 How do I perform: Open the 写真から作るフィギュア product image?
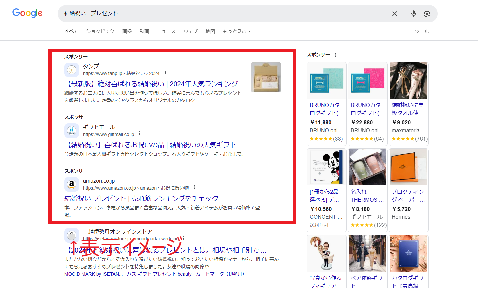pos(327,253)
